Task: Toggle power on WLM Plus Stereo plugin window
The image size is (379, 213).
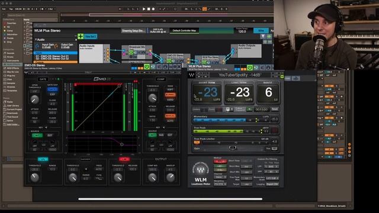Action: (250, 67)
